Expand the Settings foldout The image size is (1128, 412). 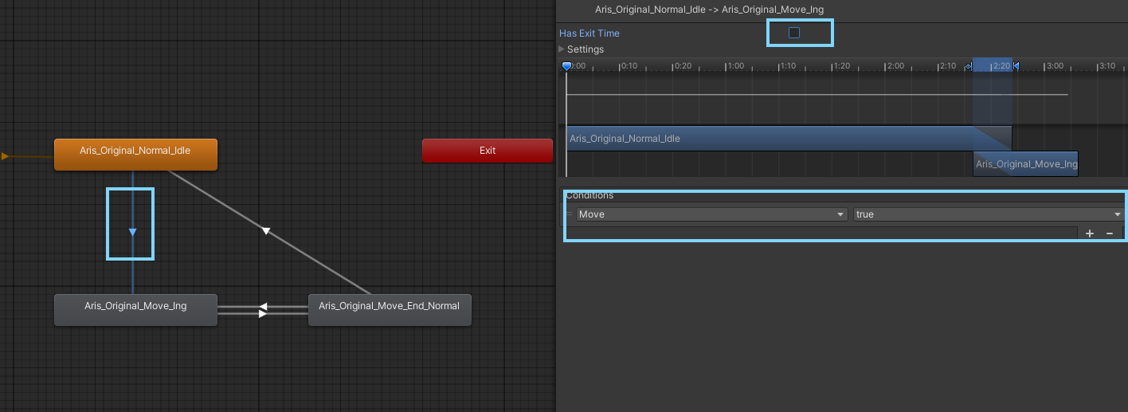point(562,49)
